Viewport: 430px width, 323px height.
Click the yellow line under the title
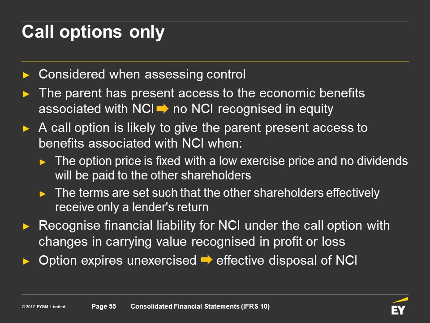[215, 61]
